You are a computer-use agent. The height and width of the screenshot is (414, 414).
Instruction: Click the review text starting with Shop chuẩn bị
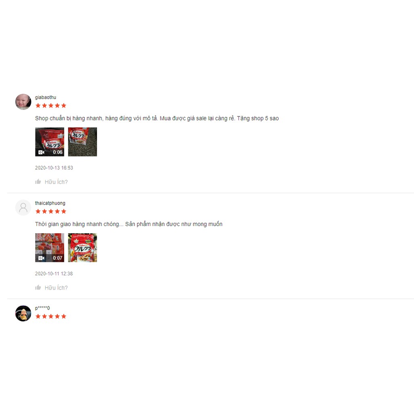(157, 118)
